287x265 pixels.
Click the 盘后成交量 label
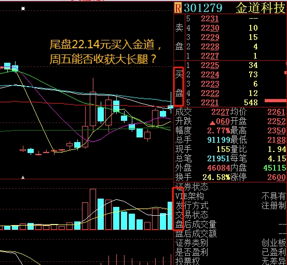[196, 224]
